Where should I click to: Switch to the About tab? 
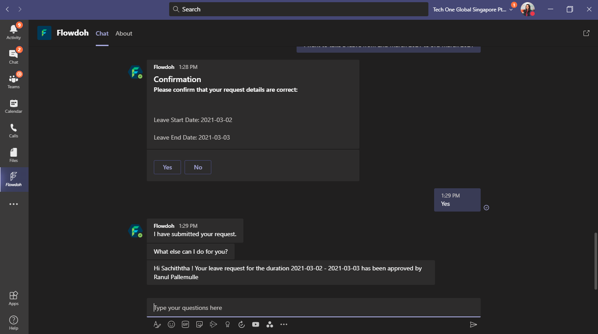coord(124,33)
